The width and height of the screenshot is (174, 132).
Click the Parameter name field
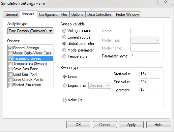145,56
